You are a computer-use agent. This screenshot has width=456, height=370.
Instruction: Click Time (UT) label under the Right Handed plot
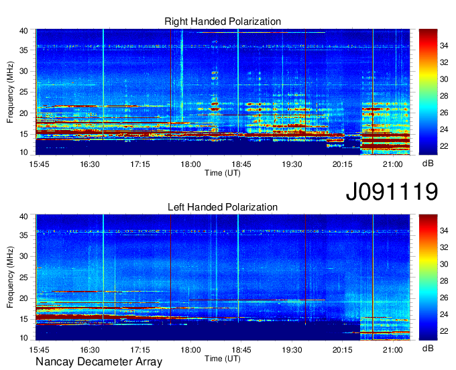click(x=223, y=173)
